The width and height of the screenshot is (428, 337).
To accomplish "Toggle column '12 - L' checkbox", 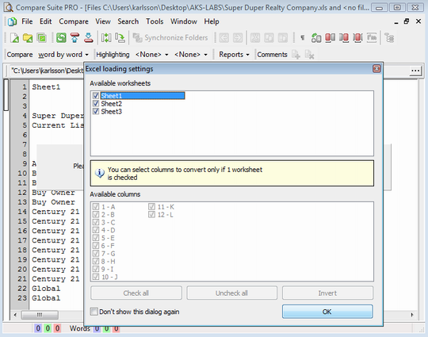I will (x=151, y=215).
